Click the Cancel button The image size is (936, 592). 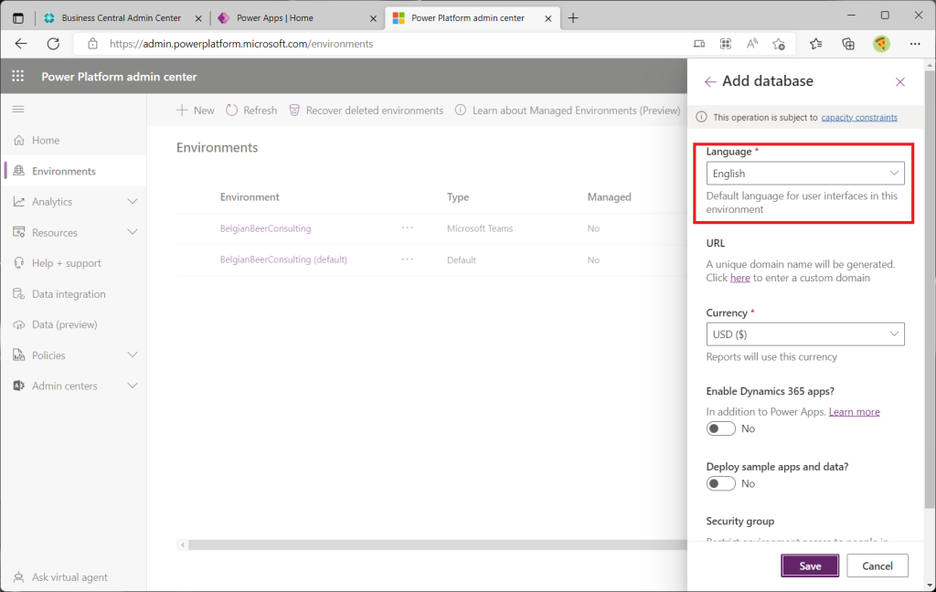(877, 566)
